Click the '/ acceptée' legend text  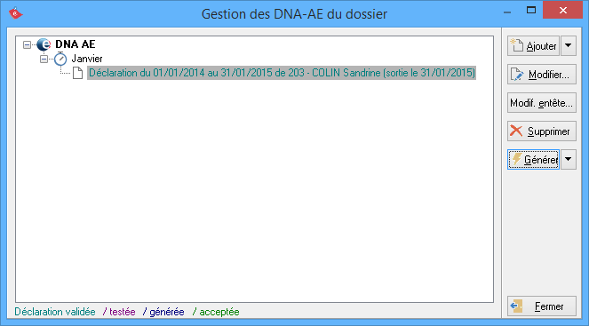(x=216, y=312)
